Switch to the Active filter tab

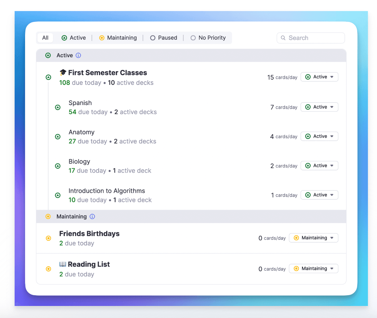(x=74, y=38)
